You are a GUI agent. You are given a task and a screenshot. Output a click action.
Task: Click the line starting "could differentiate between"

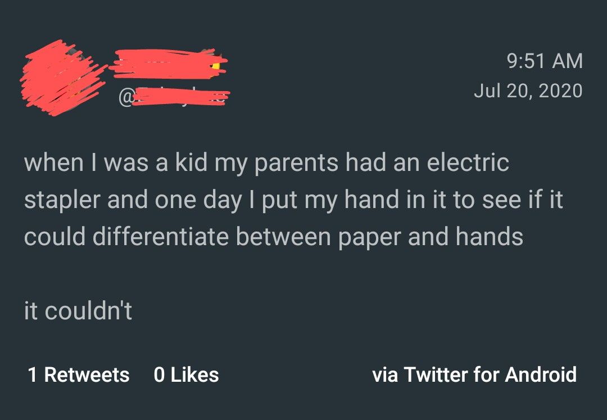click(x=273, y=237)
